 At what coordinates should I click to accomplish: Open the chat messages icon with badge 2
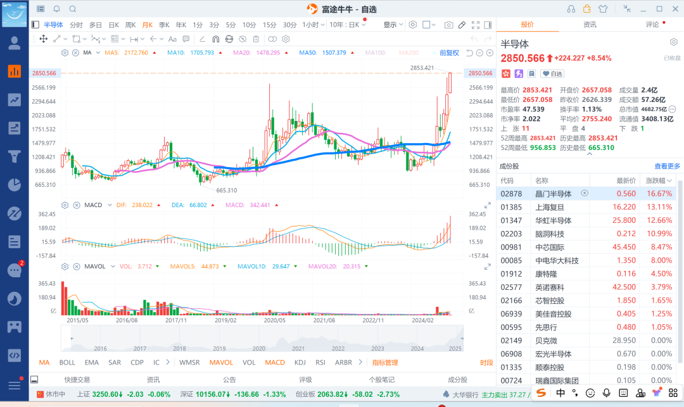[x=15, y=270]
